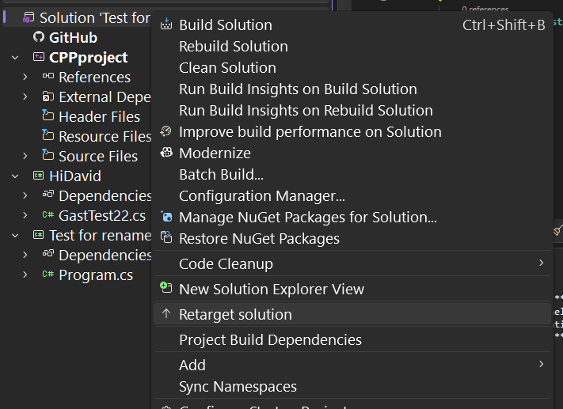Expand Dependencies under HiDavid
Viewport: 563px width, 409px height.
[25, 195]
